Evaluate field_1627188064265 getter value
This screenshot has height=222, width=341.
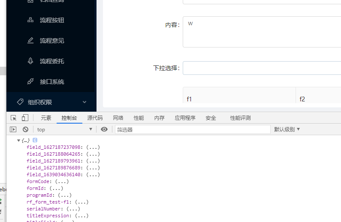click(93, 154)
